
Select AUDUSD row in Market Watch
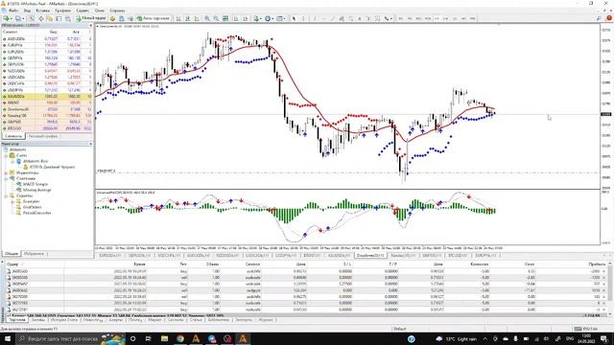pos(47,38)
